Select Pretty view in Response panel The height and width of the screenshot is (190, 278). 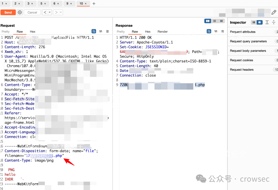pyautogui.click(x=121, y=32)
